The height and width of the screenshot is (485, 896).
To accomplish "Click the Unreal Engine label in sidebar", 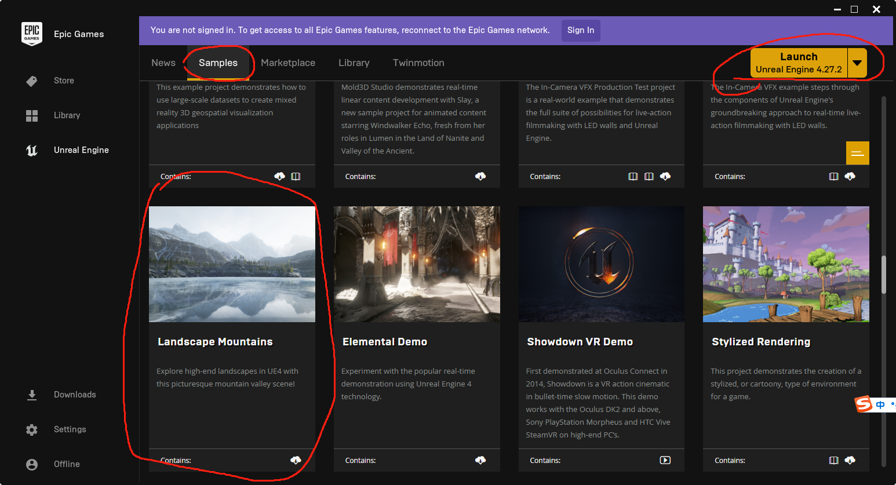I will click(81, 150).
